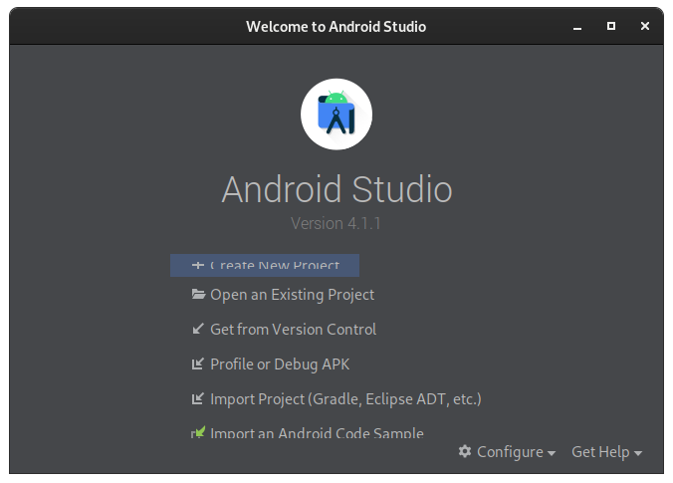Viewport: 673px width, 483px height.
Task: Click the Version 4.1.1 text
Action: [x=336, y=223]
